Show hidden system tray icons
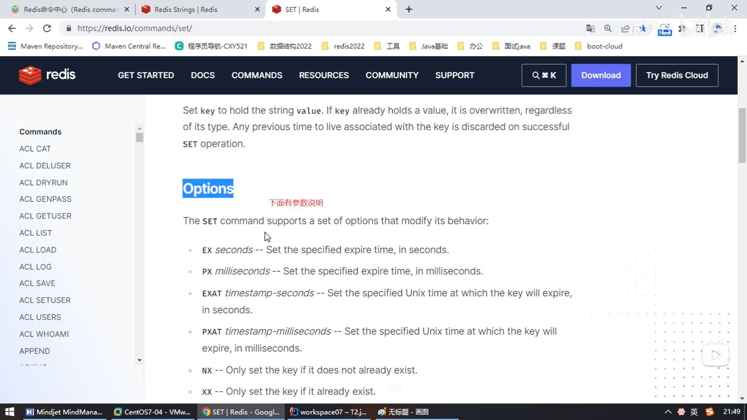Screen dimensions: 747x420 pos(668,412)
